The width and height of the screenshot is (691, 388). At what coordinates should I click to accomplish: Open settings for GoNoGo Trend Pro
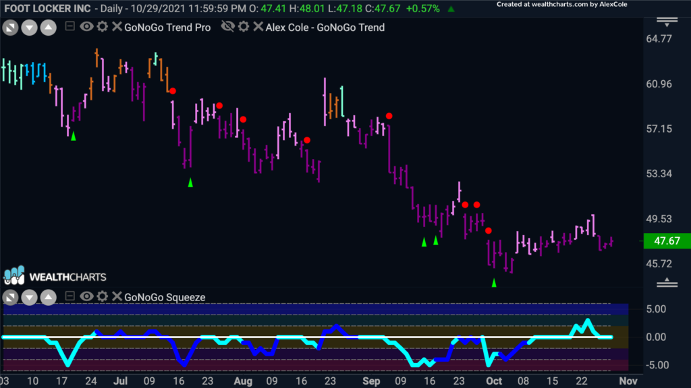[x=103, y=27]
